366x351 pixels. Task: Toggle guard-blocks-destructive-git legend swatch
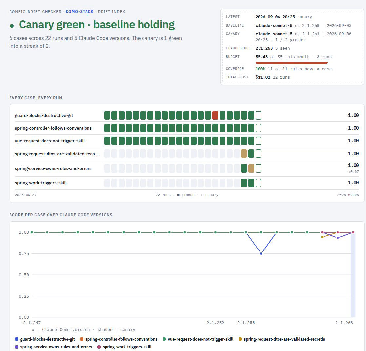pyautogui.click(x=17, y=339)
